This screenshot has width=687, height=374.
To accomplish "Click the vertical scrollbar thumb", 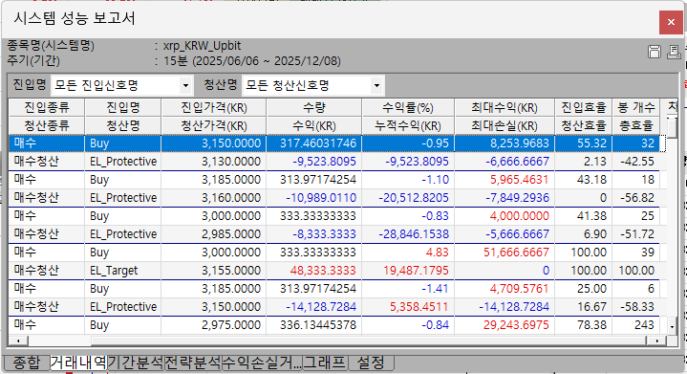I will (x=672, y=128).
